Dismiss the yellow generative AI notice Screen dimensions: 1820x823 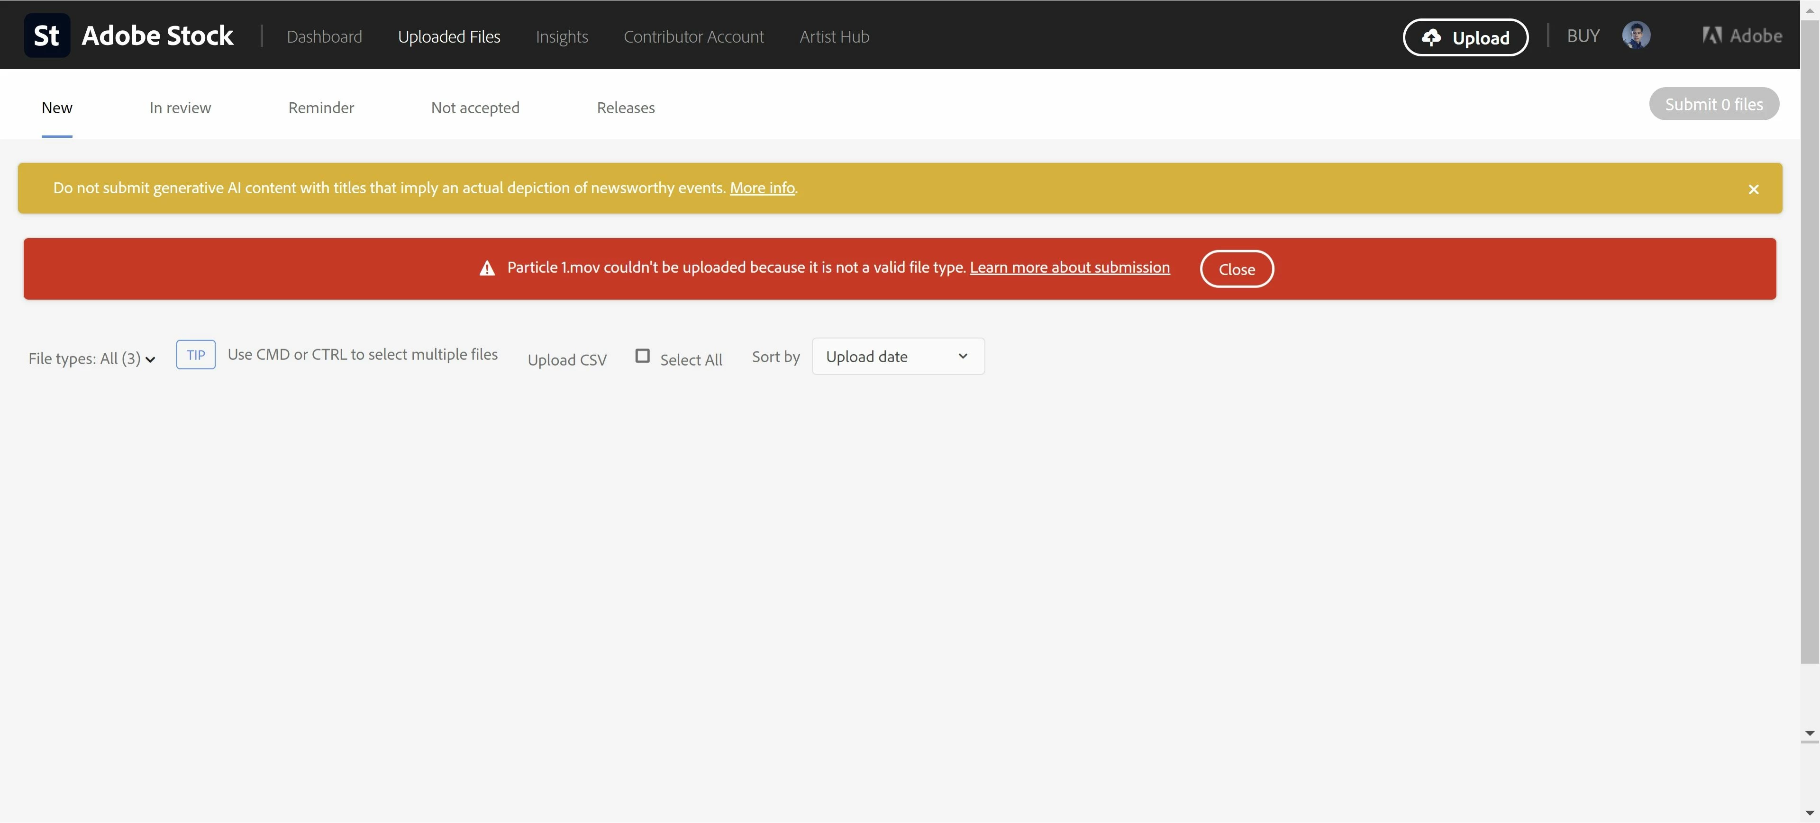point(1753,189)
